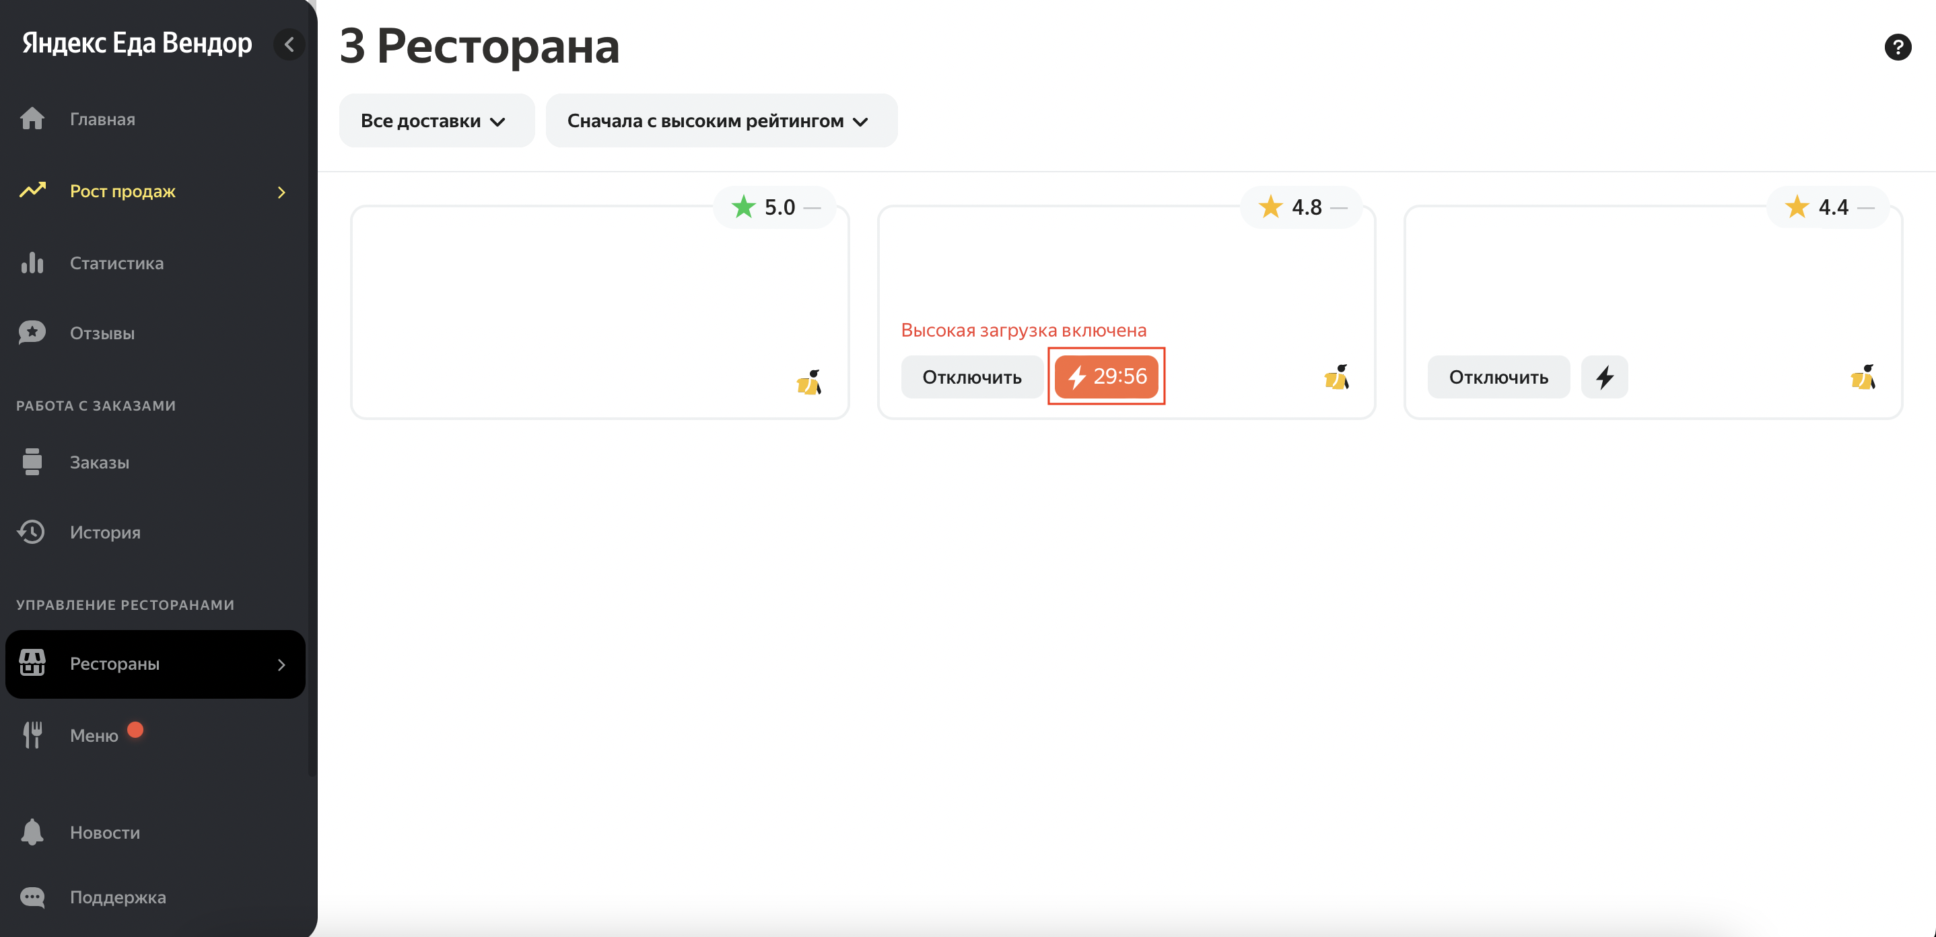Expand the Рост продаж submenu arrow
This screenshot has height=937, width=1936.
pos(282,193)
